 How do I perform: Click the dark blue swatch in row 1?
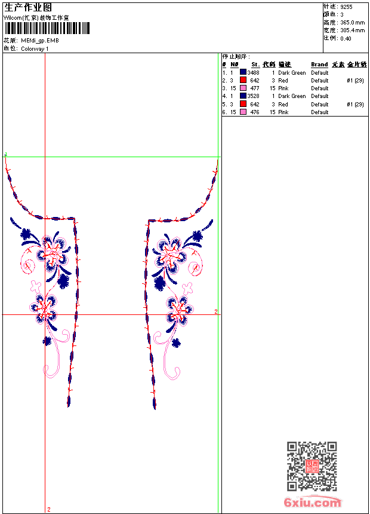[x=243, y=72]
